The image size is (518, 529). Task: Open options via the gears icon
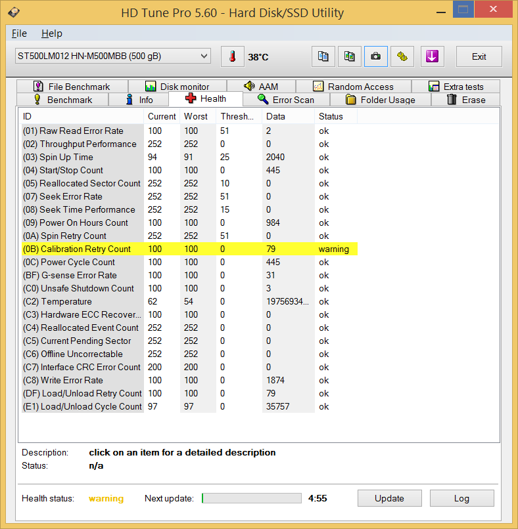[402, 56]
